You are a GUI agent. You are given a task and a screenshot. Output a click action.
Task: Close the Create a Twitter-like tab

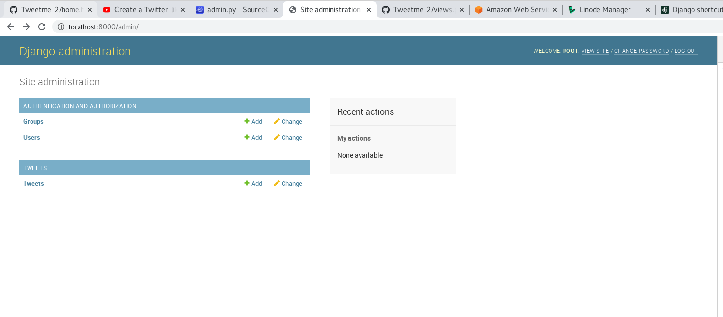(182, 10)
